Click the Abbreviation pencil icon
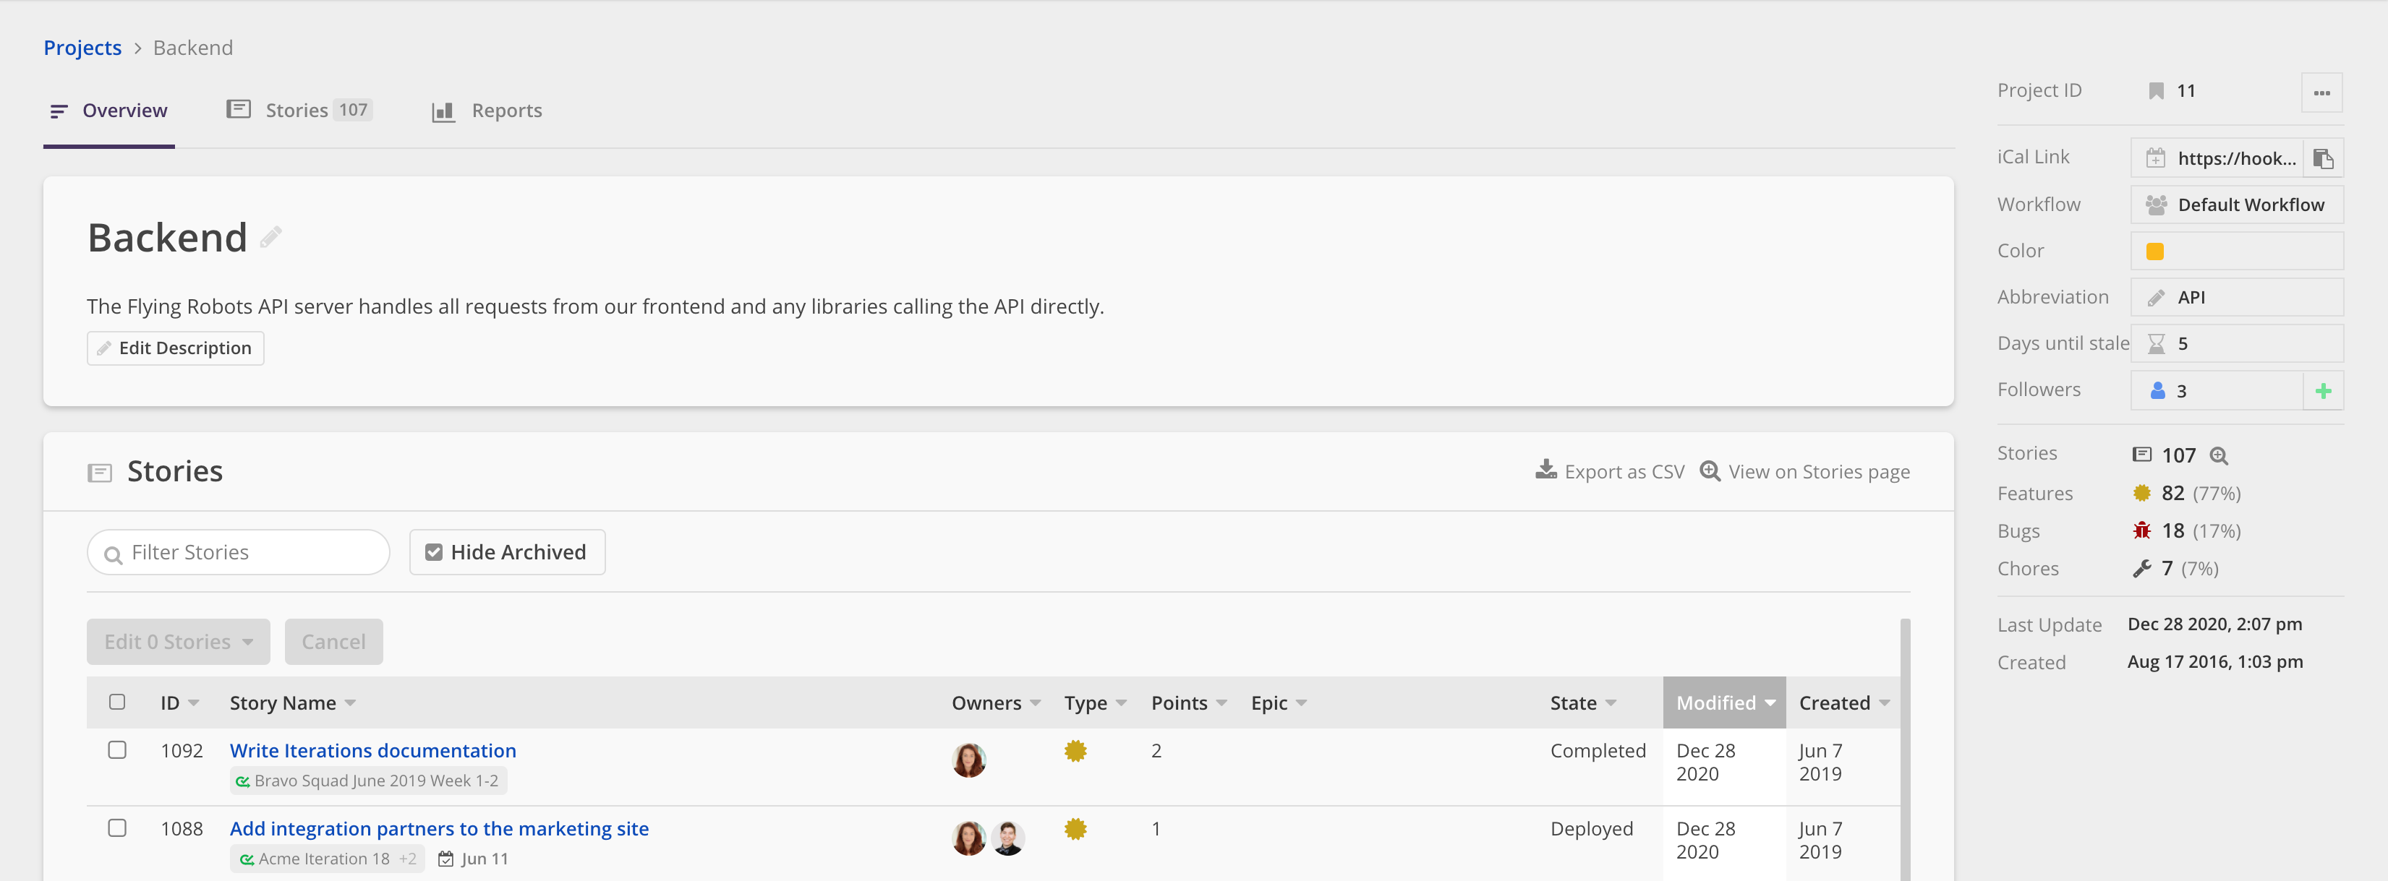 [x=2157, y=297]
